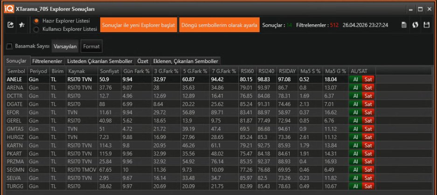Click the Format button
The height and width of the screenshot is (195, 437).
coord(91,46)
